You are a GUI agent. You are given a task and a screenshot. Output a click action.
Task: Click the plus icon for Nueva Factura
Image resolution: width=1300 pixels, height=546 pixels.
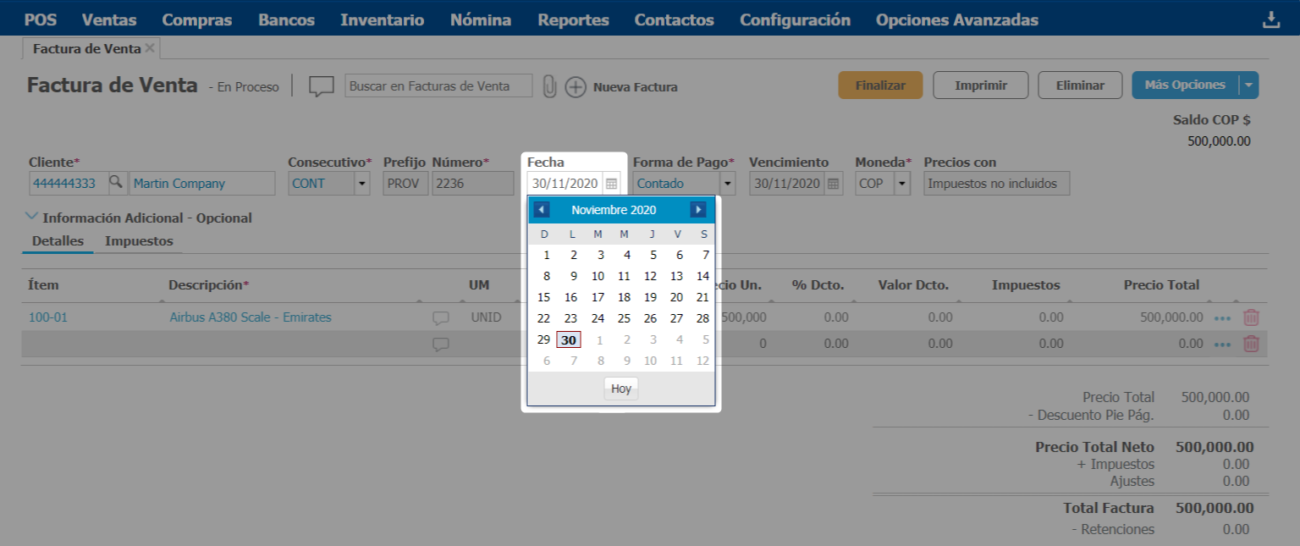(x=576, y=86)
